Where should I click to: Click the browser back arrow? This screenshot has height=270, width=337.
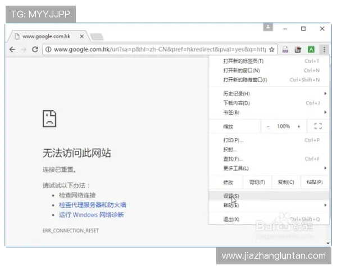coord(12,49)
